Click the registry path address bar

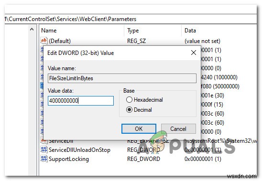pos(131,19)
